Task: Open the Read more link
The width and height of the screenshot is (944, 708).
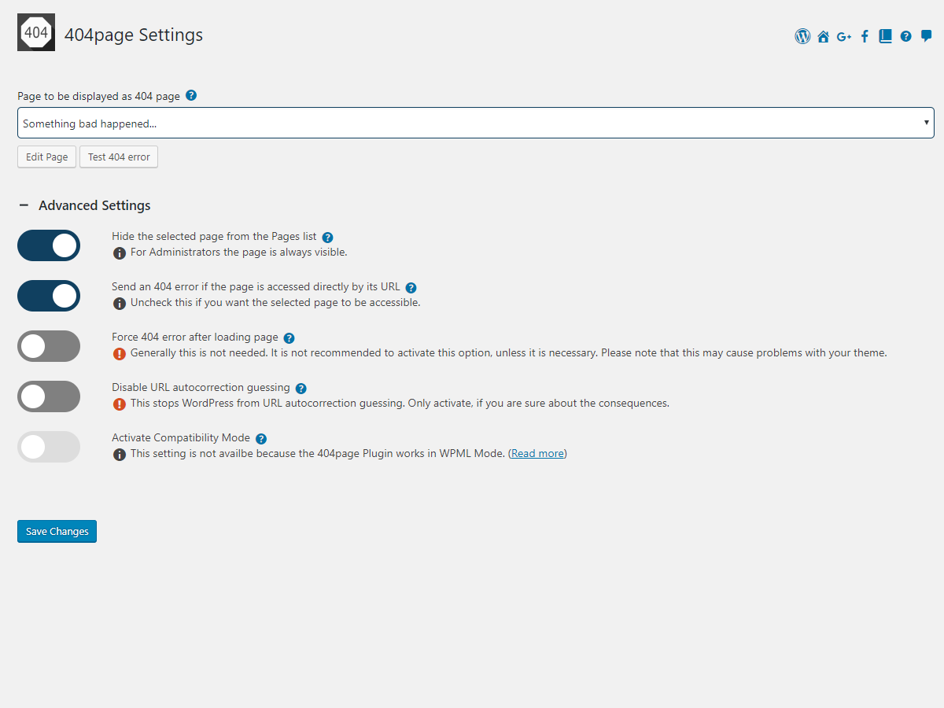Action: (537, 454)
